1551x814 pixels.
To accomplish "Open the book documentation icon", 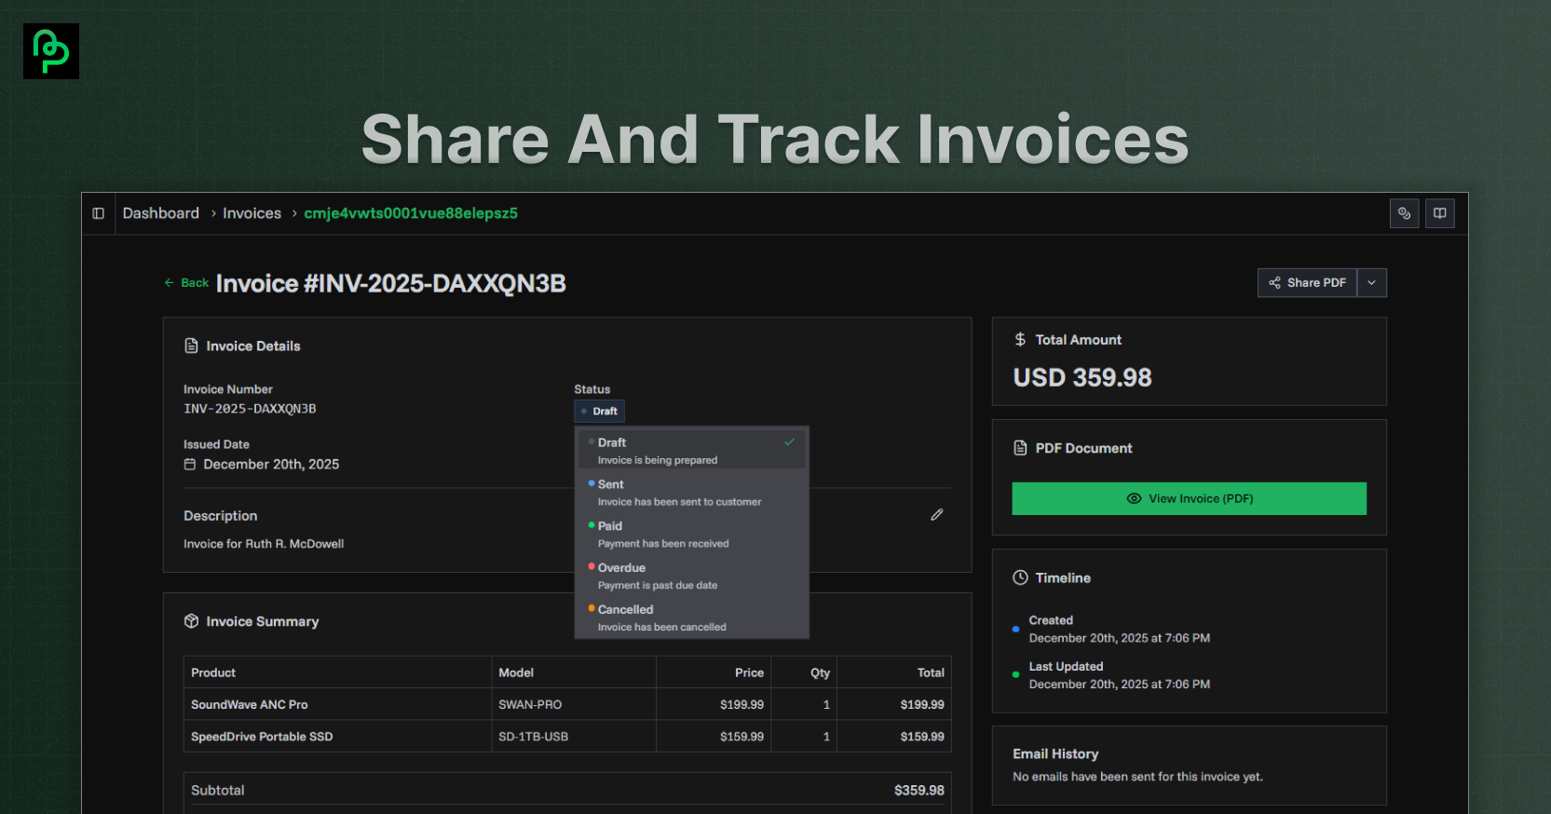I will click(x=1439, y=213).
